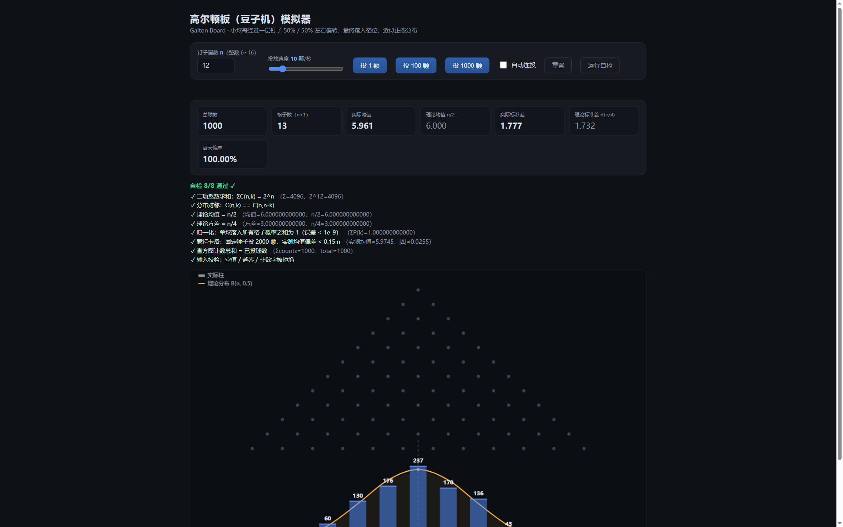
Task: Click the Galton Board subtitle description
Action: click(303, 31)
